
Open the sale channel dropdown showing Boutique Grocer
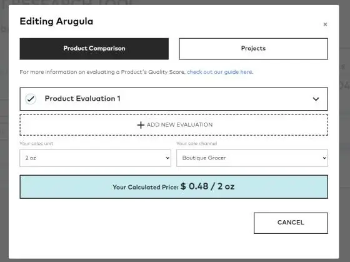pos(252,158)
